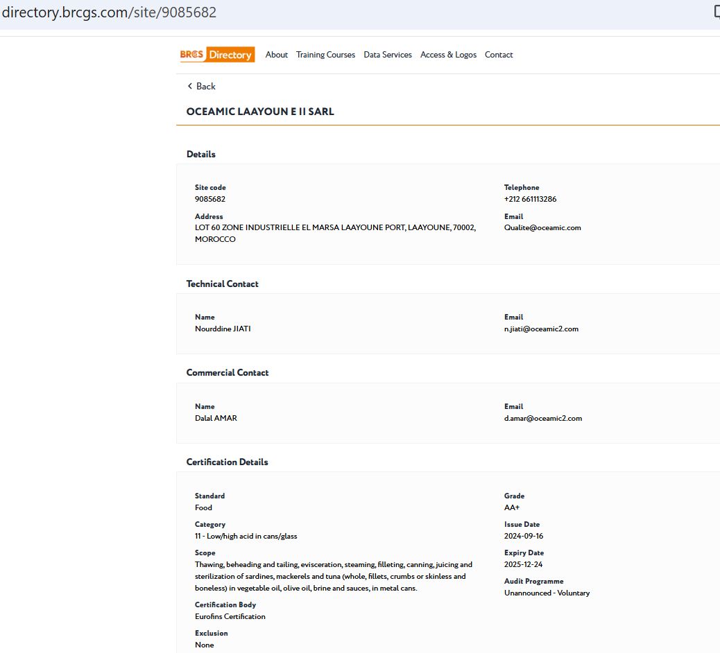Click the Eurofins Certification body name
This screenshot has height=653, width=720.
pyautogui.click(x=230, y=617)
